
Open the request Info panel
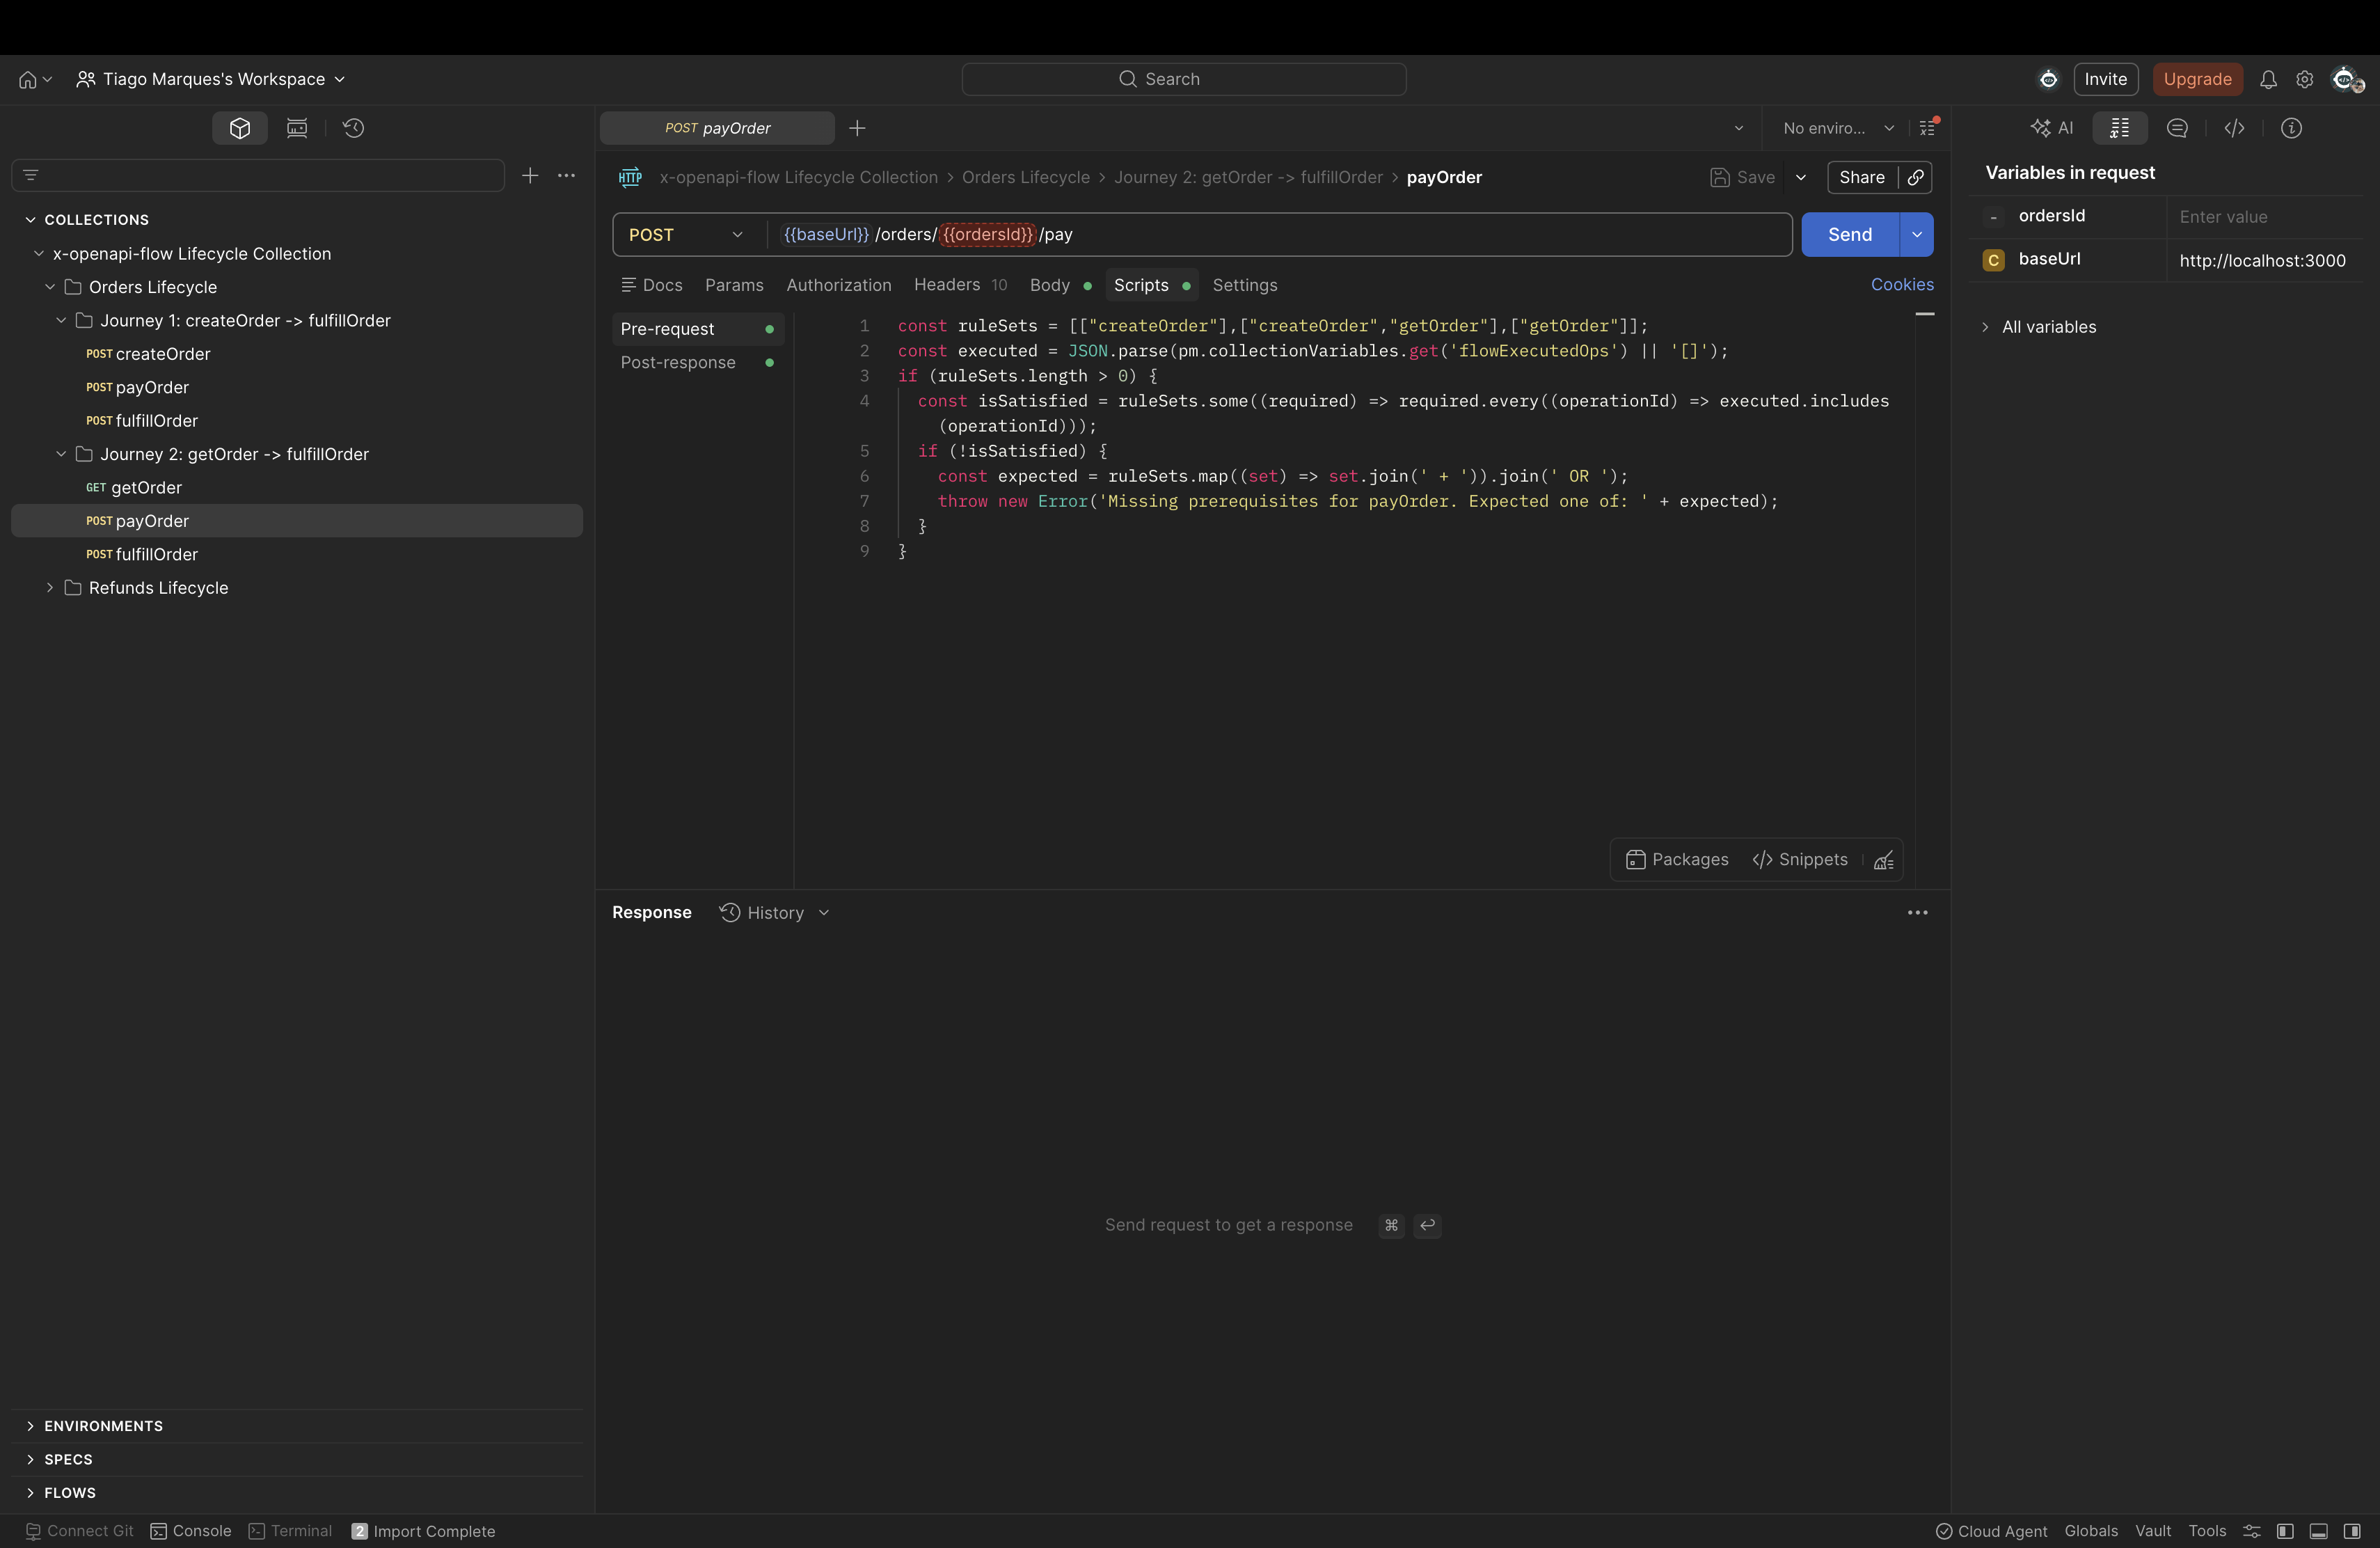point(2291,128)
